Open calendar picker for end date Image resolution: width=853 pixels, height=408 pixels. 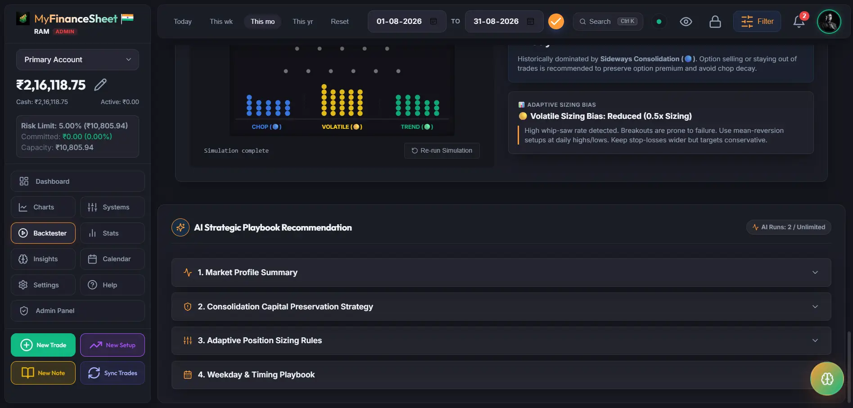tap(530, 22)
